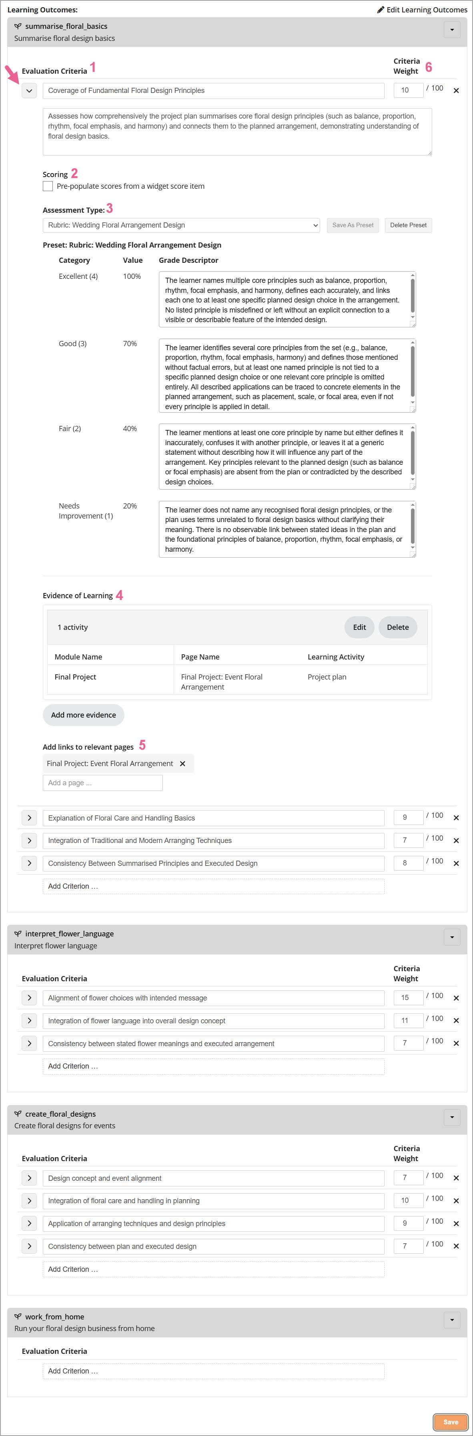Expand Consistency between plan and executed design
Screen dimensions: 473x1436
(30, 1246)
